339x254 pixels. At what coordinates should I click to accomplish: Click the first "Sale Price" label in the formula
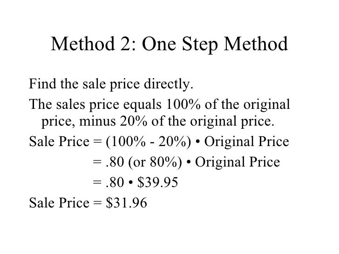(56, 142)
